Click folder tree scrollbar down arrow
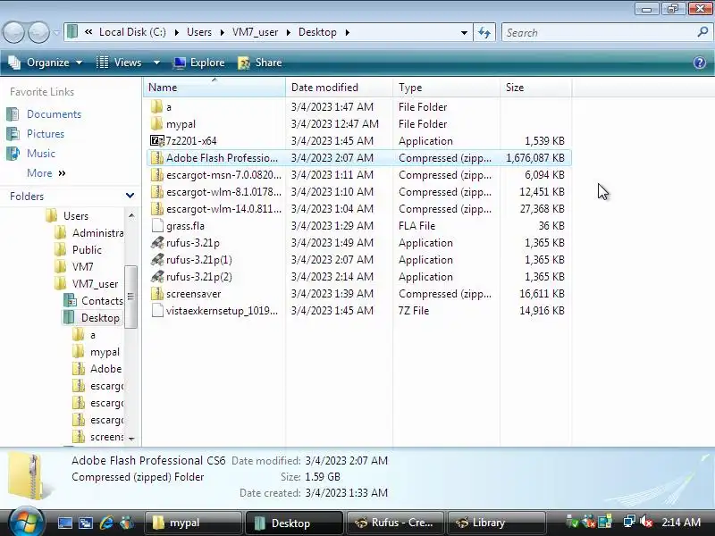Viewport: 715px width, 536px height. [x=131, y=439]
